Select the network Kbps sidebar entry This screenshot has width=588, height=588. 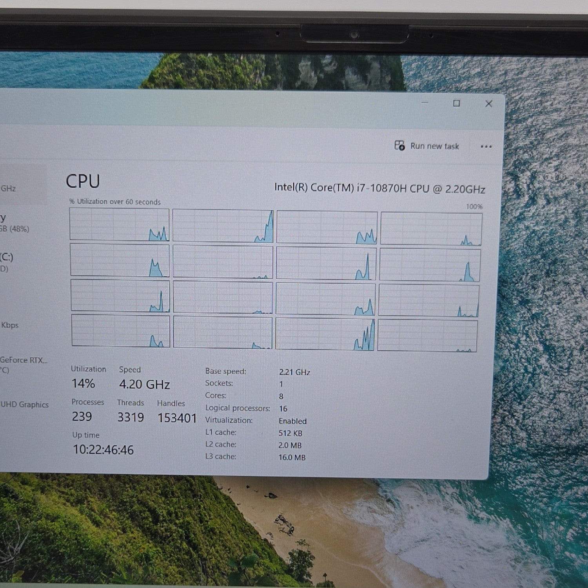9,325
